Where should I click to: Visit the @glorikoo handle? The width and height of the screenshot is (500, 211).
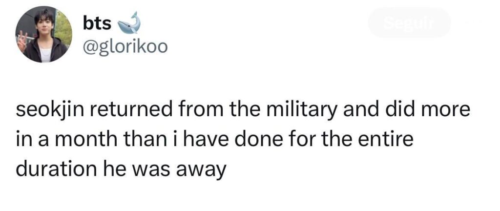[x=125, y=48]
